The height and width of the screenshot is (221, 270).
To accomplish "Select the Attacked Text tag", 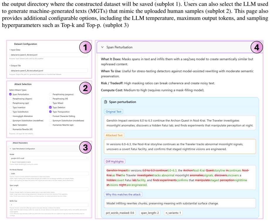I will tap(114, 135).
